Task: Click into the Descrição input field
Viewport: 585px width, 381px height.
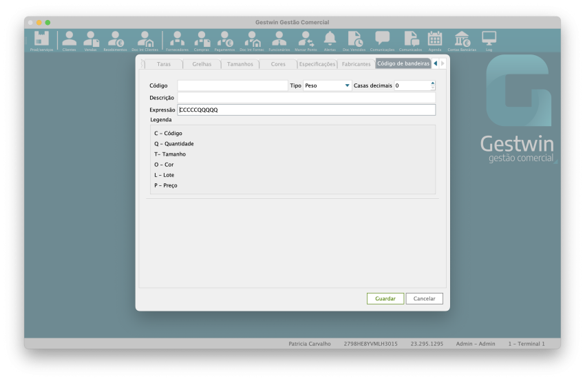Action: point(306,98)
